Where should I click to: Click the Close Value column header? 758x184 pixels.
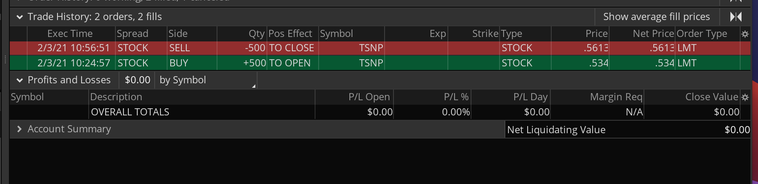click(x=711, y=97)
